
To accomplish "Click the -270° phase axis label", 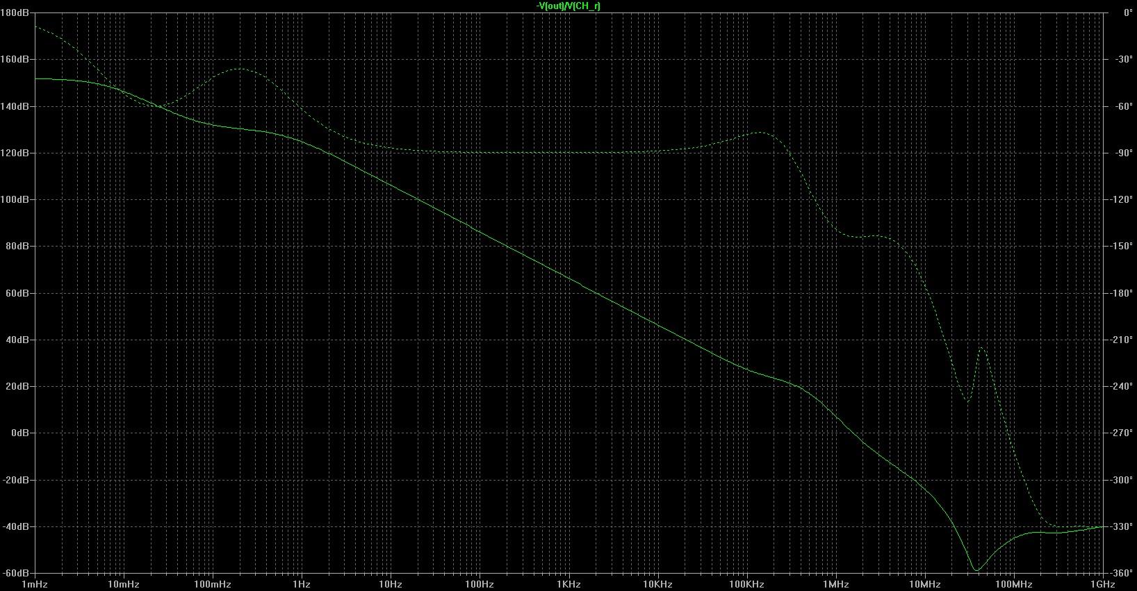I will coord(1121,433).
